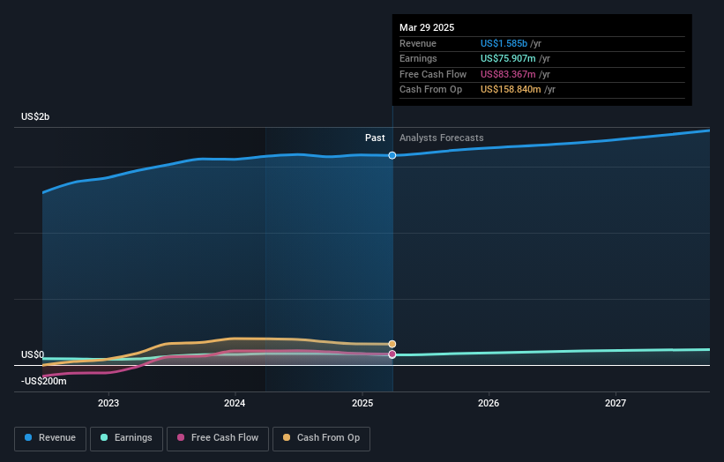This screenshot has width=724, height=462.
Task: Click the Earnings row label in tooltip
Action: (418, 58)
